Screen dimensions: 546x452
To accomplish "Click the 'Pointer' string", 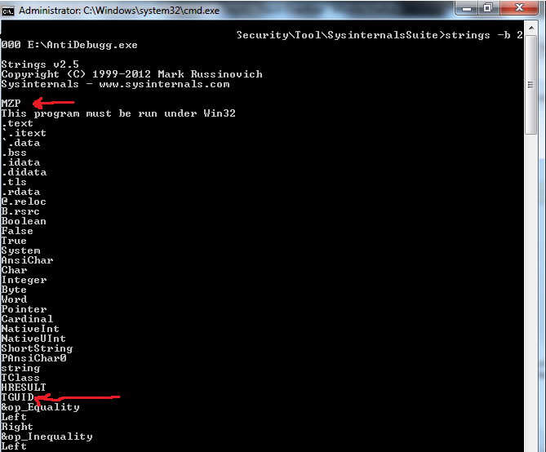I will 24,309.
